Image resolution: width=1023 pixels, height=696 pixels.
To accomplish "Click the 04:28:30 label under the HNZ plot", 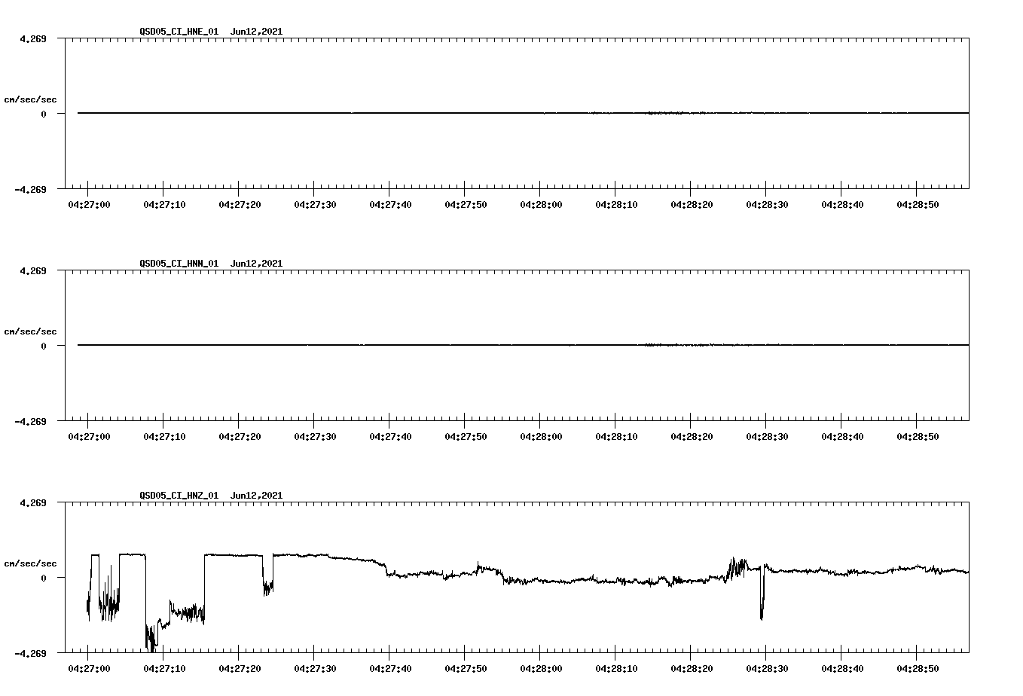I will pyautogui.click(x=767, y=669).
